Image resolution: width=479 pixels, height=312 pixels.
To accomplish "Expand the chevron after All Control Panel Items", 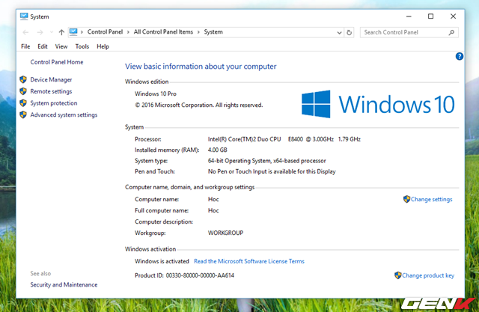I will click(199, 32).
